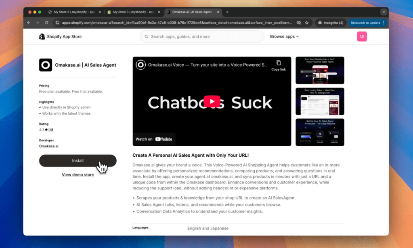Play the Chatbots Suck YouTube video
This screenshot has width=413, height=248.
point(212,101)
